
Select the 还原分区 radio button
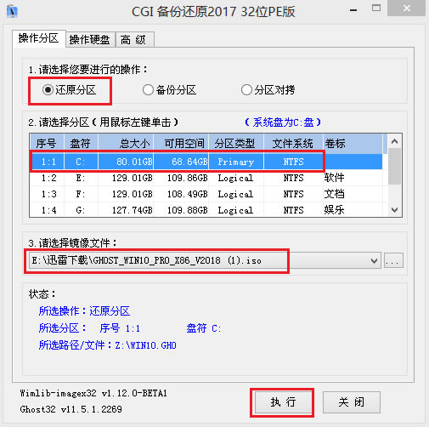pos(70,90)
